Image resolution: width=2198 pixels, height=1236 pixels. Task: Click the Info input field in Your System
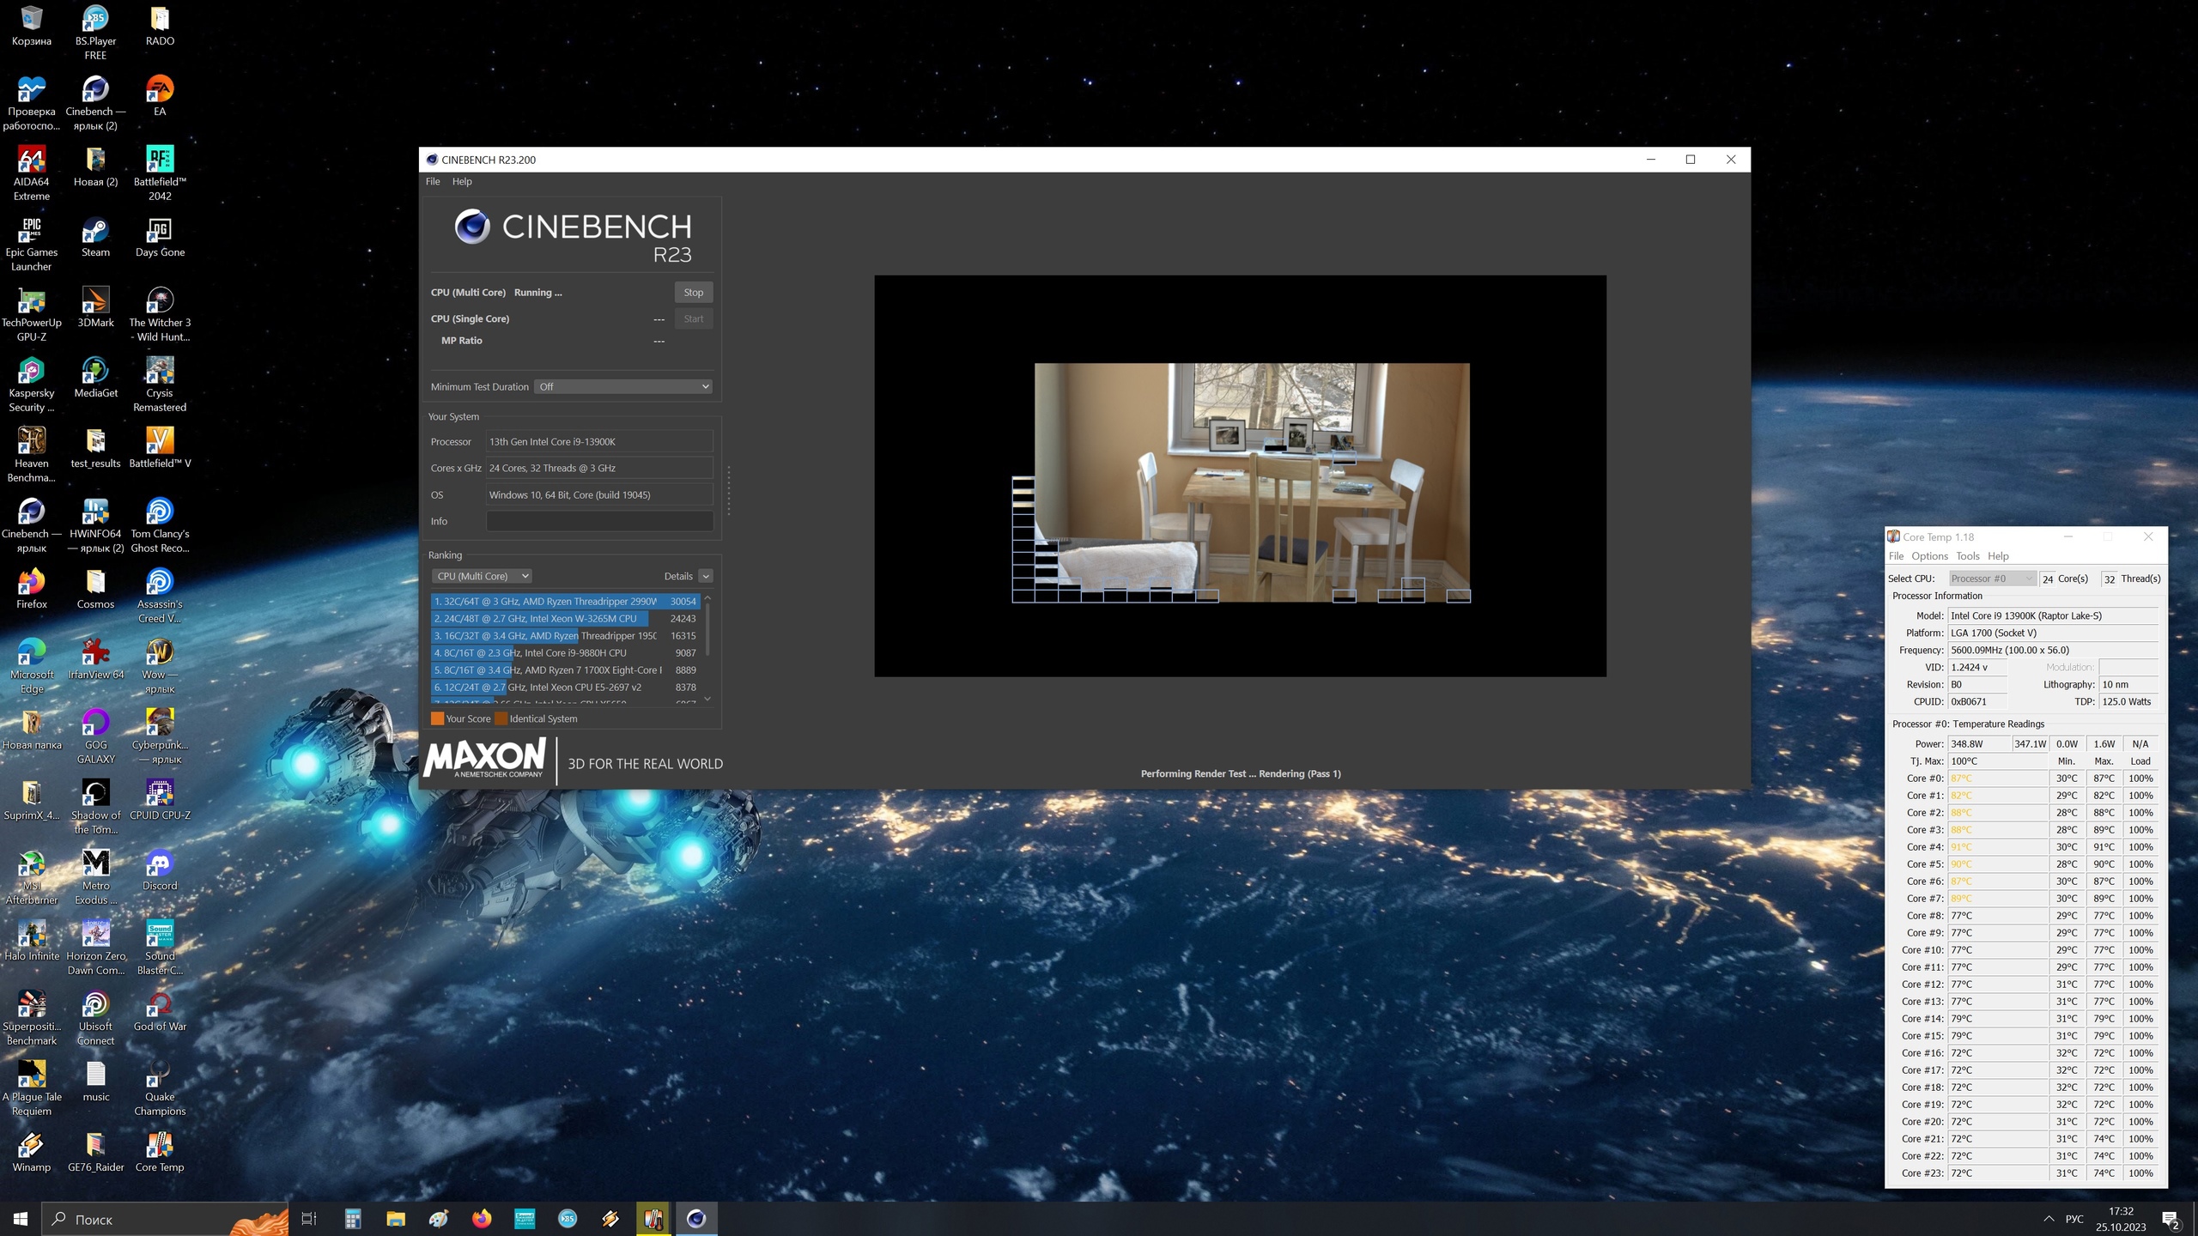pos(599,521)
